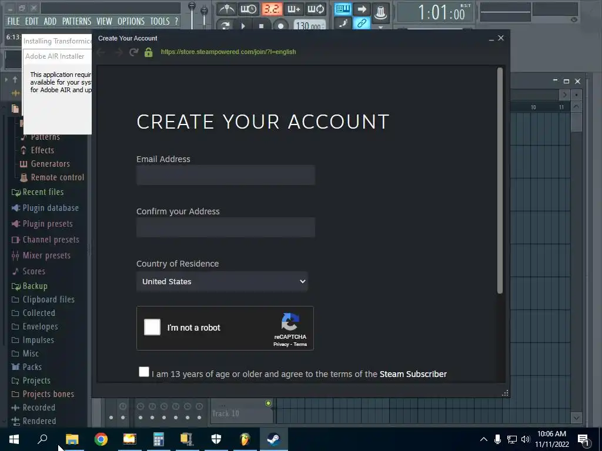Open the Rendered folder
The image size is (602, 451).
[x=39, y=421]
